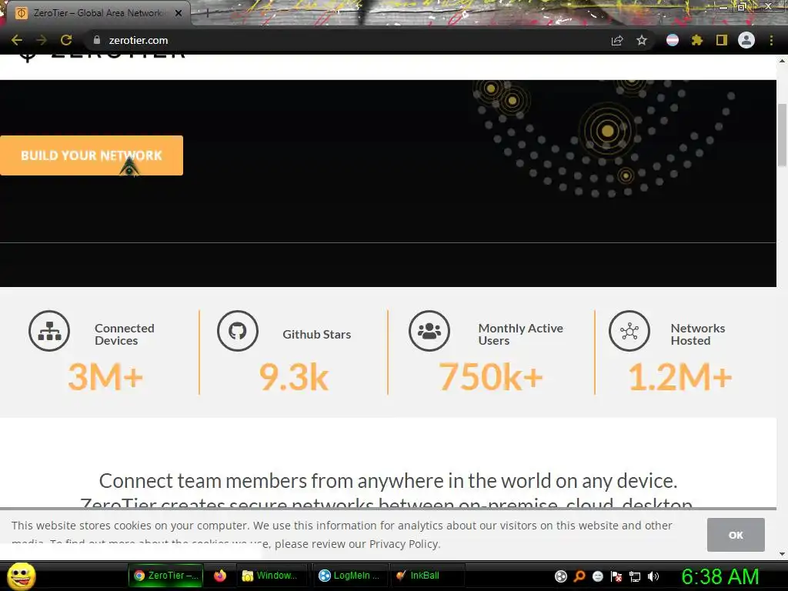Click the soccer ball tray icon
The height and width of the screenshot is (591, 788).
click(x=561, y=576)
